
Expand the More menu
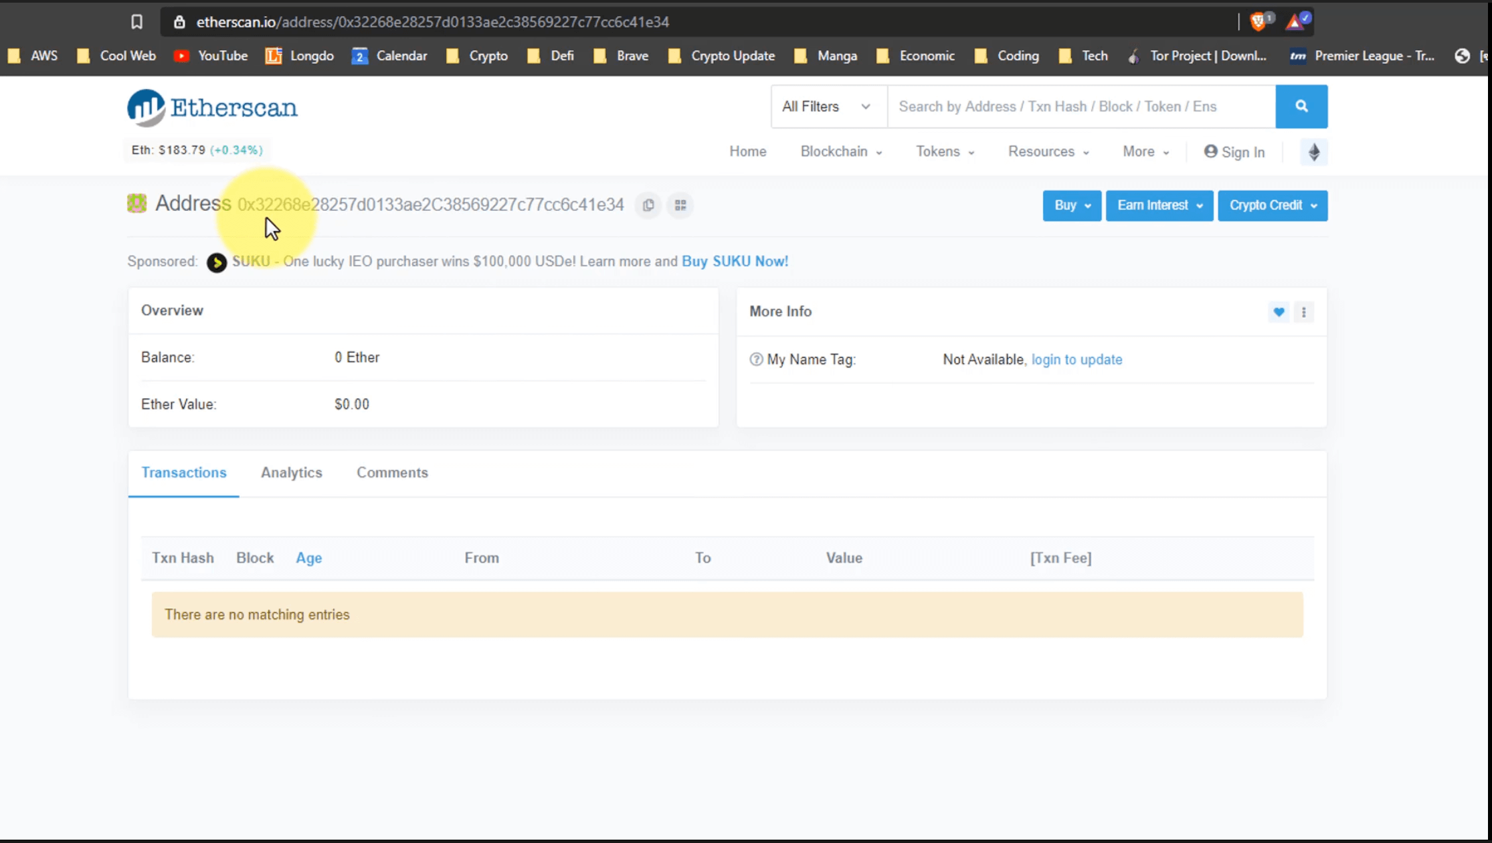click(x=1146, y=152)
